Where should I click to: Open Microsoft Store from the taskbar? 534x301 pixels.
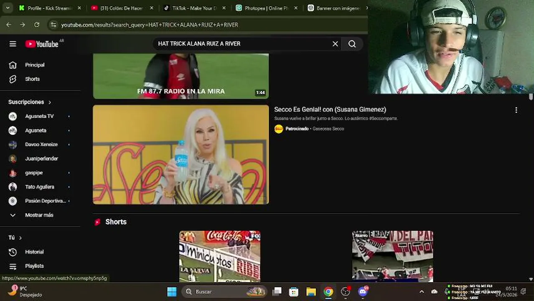pos(294,292)
